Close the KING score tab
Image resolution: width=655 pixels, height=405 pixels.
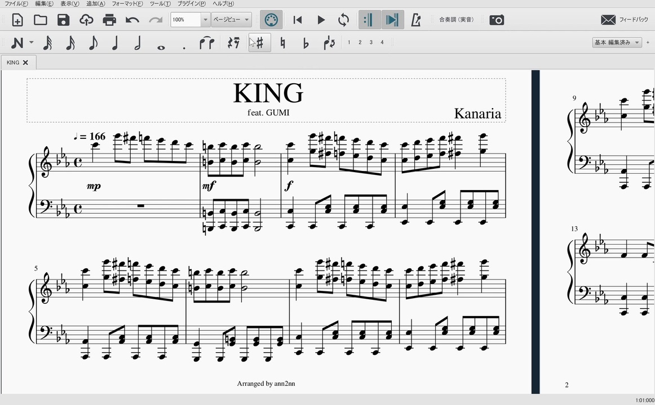point(25,62)
